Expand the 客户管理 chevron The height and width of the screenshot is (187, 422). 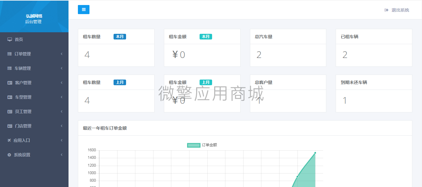[62, 83]
